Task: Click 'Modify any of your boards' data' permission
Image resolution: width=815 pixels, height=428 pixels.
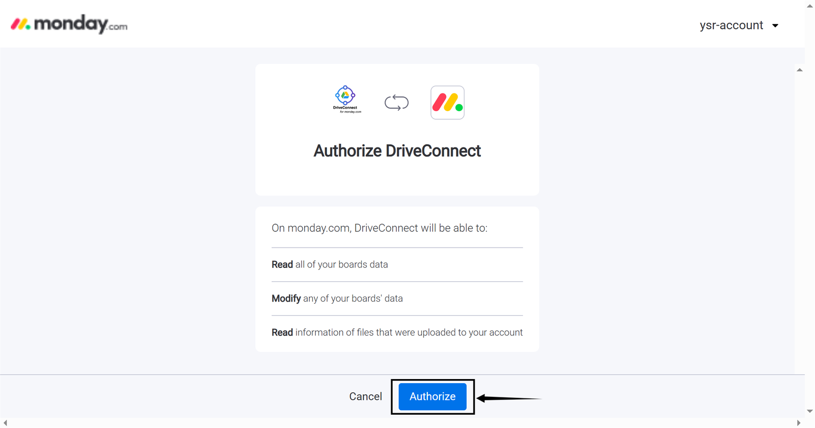Action: 337,299
